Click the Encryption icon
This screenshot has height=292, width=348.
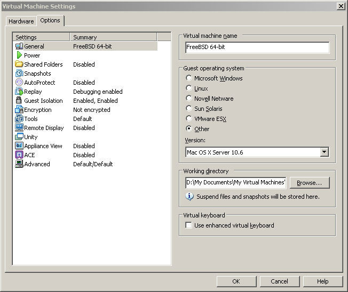coord(19,109)
